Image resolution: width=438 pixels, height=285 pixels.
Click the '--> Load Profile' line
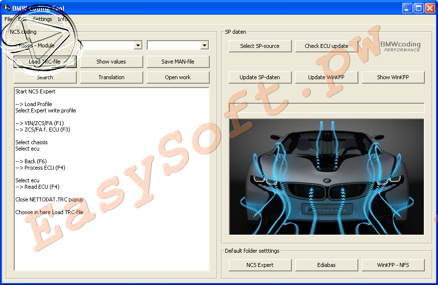(x=34, y=104)
